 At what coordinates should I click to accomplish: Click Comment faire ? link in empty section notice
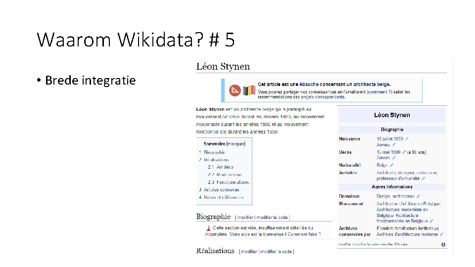click(304, 234)
